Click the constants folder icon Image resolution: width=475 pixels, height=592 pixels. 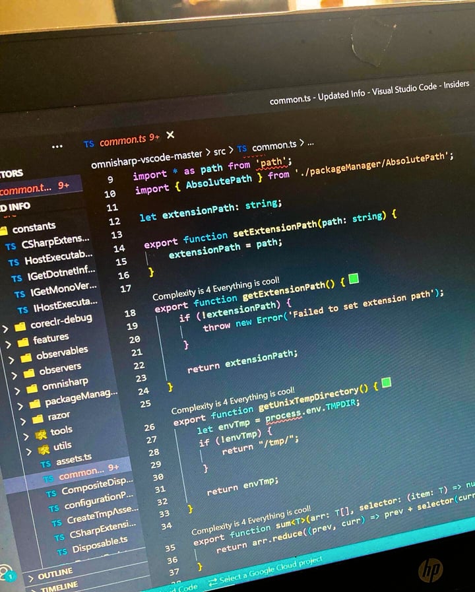coord(3,230)
